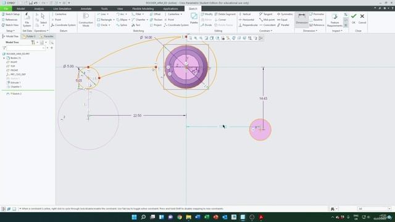
Task: Open the Folder browser tab
Action: (x=28, y=36)
